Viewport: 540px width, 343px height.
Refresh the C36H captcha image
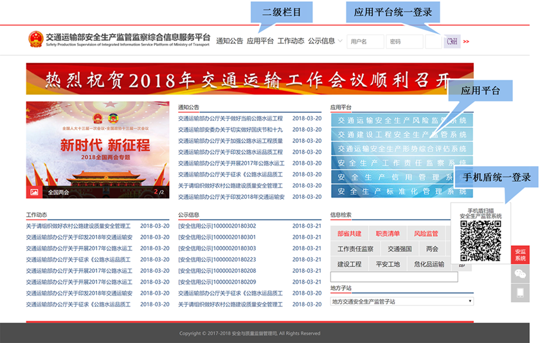coord(452,42)
